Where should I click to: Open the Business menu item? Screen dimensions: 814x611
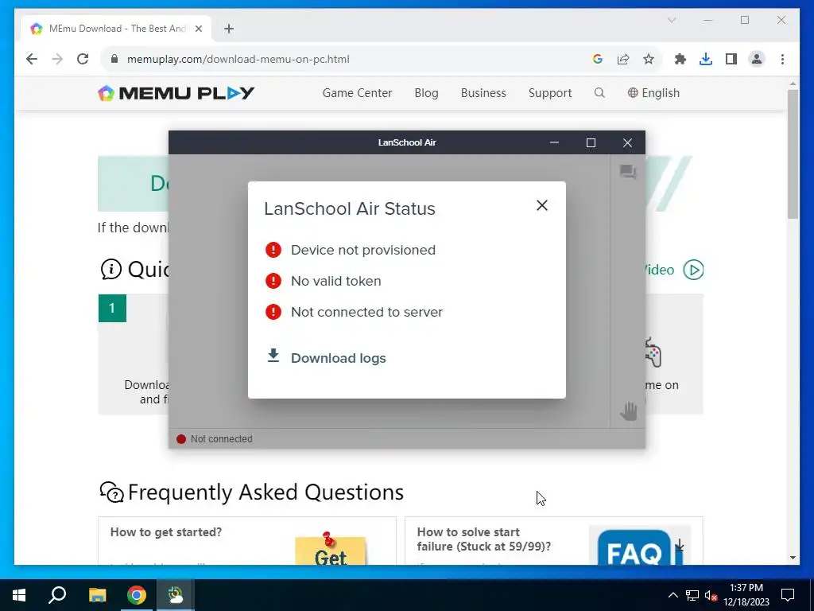point(483,93)
